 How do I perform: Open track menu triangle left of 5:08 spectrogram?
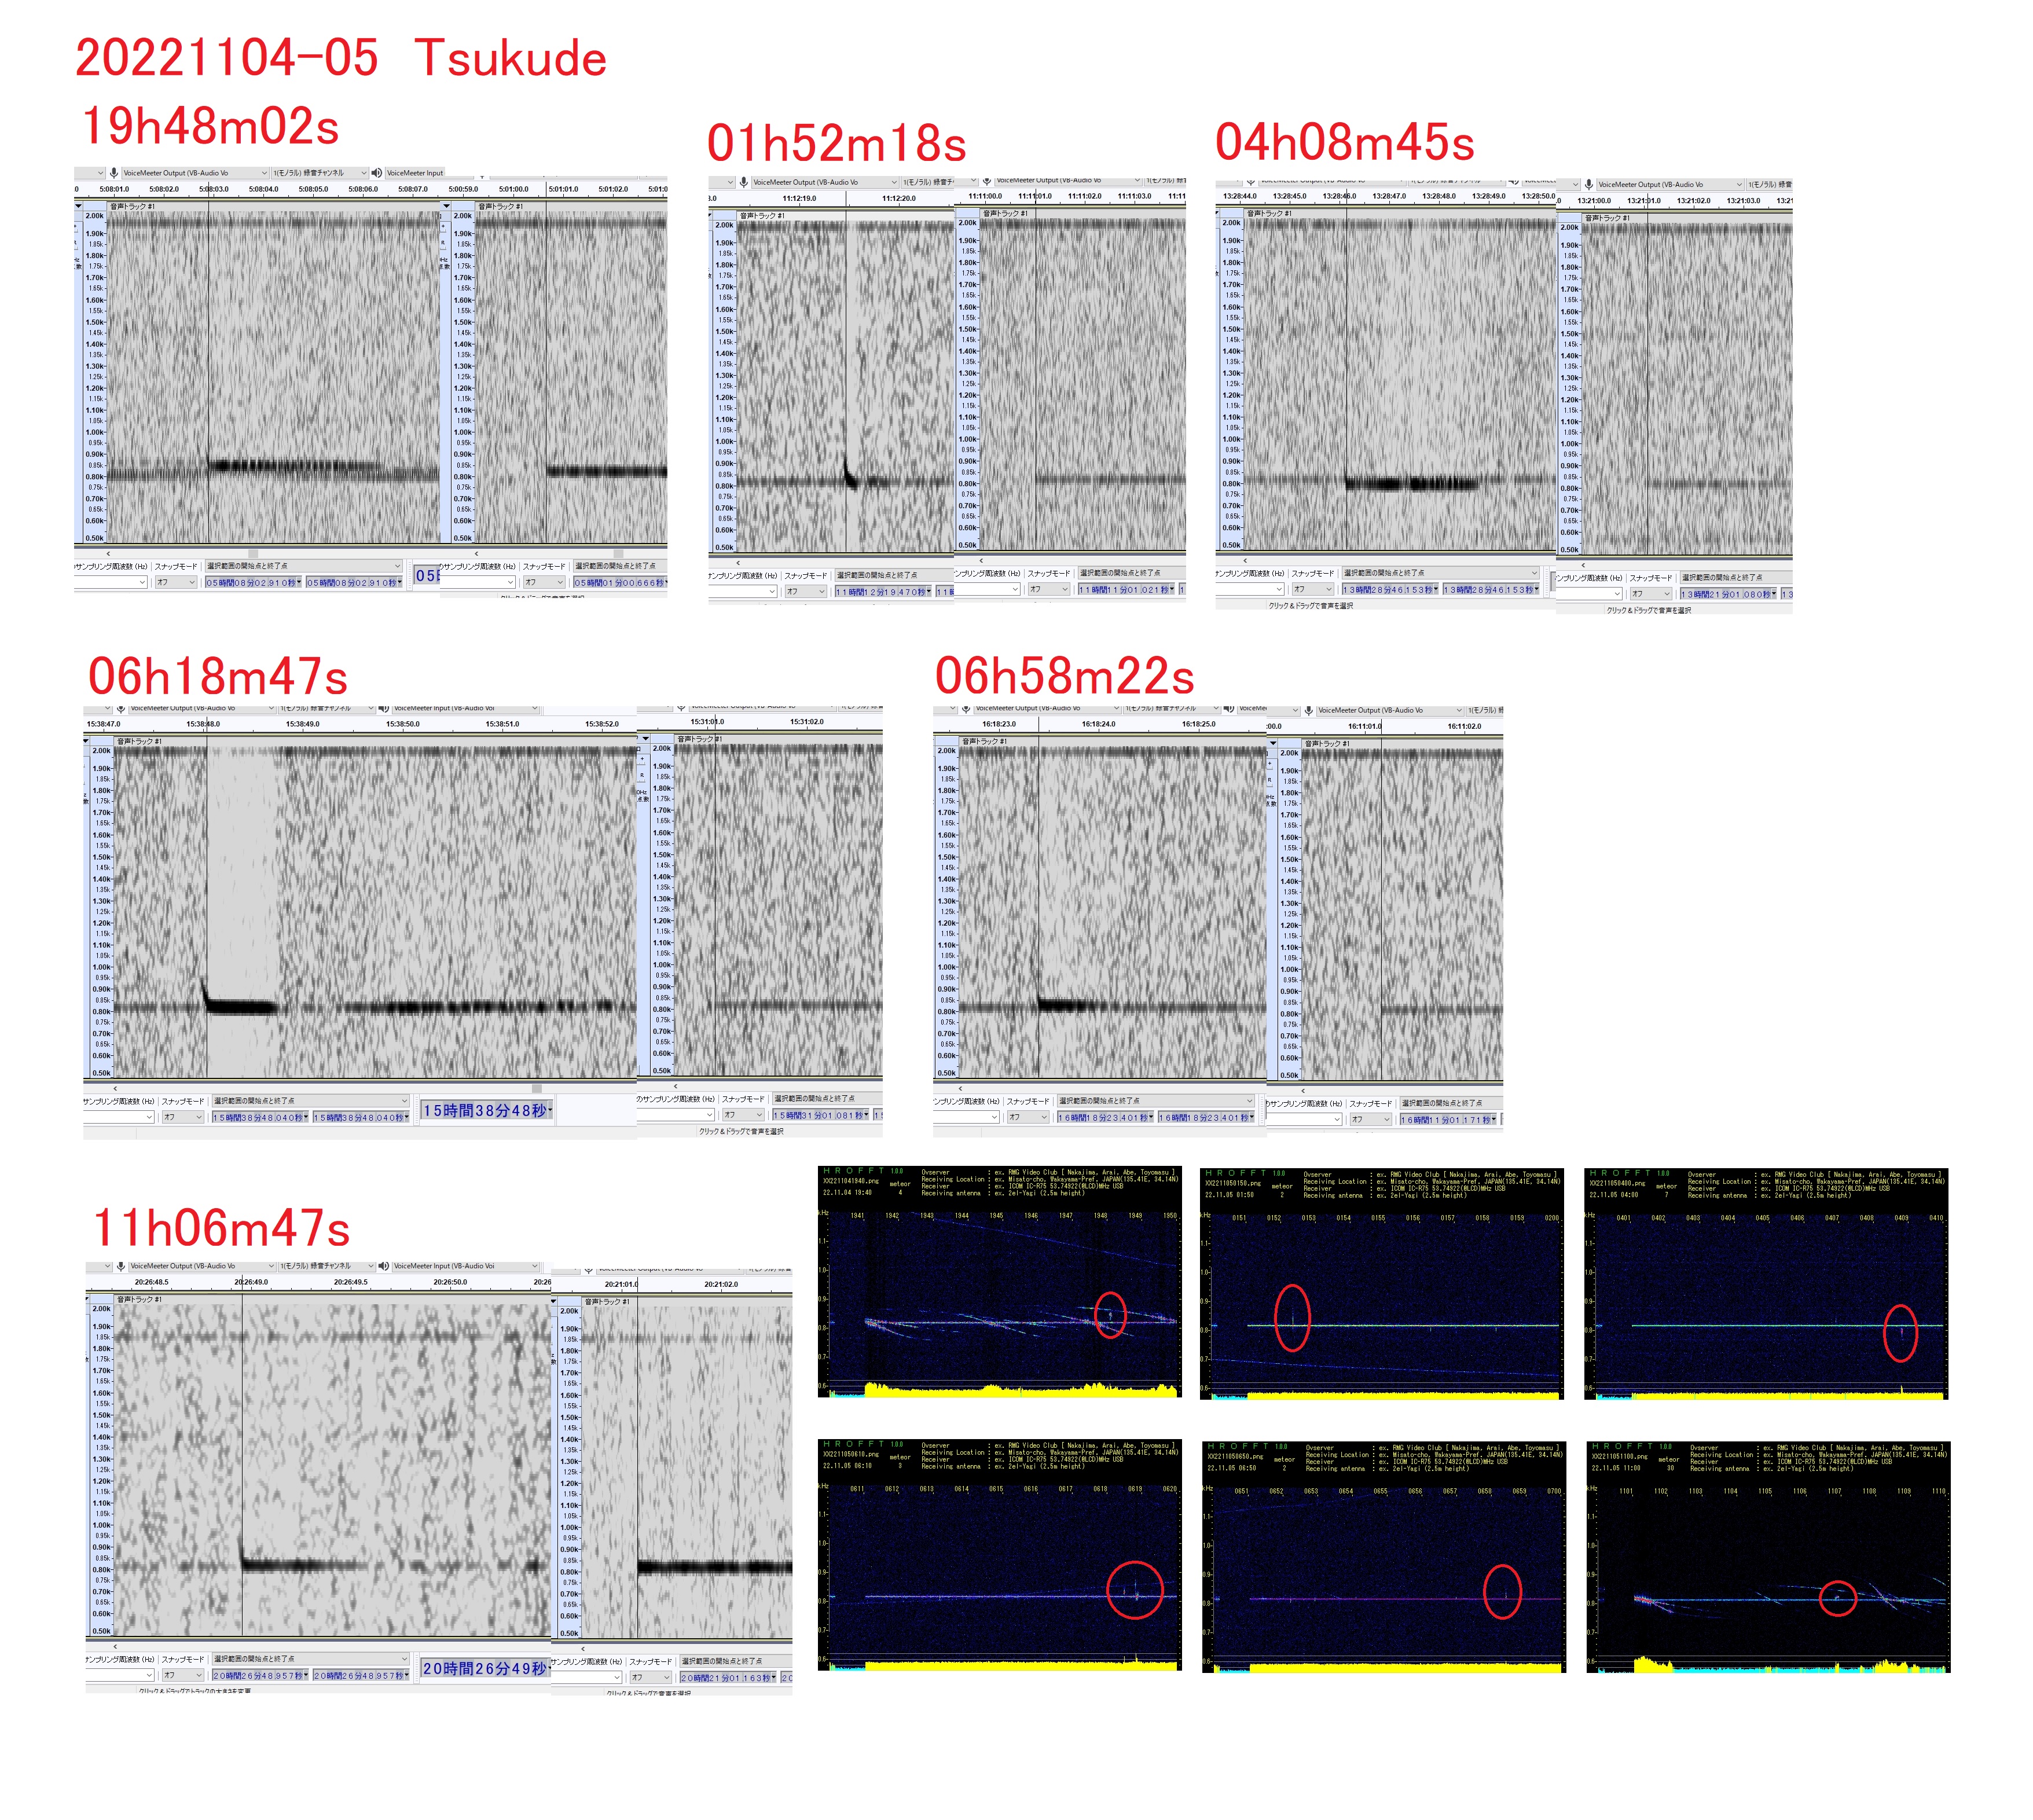pos(79,205)
